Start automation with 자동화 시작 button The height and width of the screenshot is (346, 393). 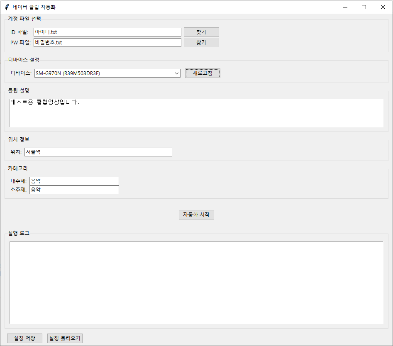[x=196, y=214]
